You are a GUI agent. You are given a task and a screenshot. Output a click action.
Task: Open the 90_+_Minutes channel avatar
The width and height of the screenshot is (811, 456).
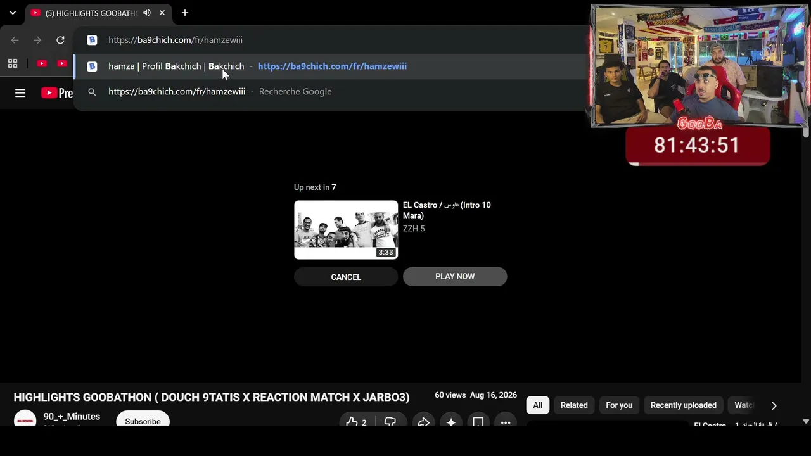click(x=25, y=418)
